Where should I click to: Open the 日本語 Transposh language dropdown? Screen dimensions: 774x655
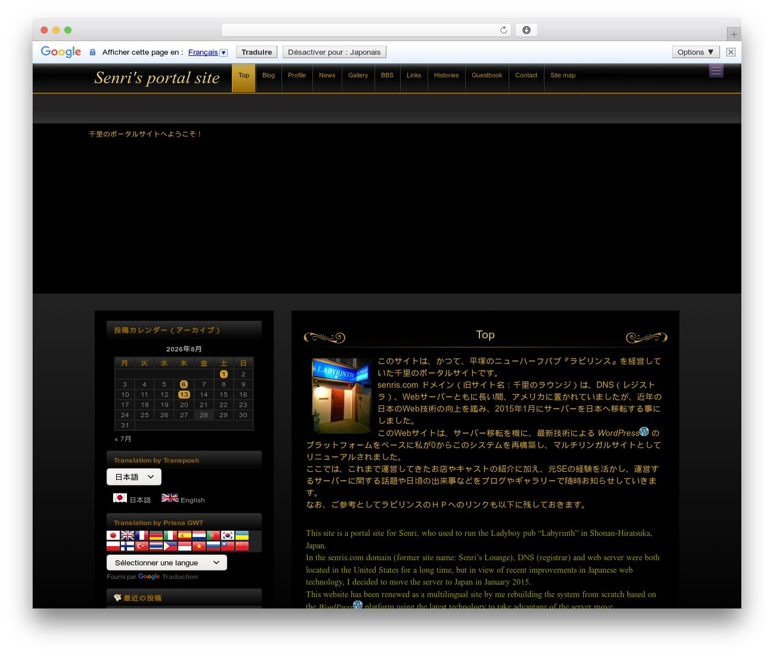(x=134, y=477)
